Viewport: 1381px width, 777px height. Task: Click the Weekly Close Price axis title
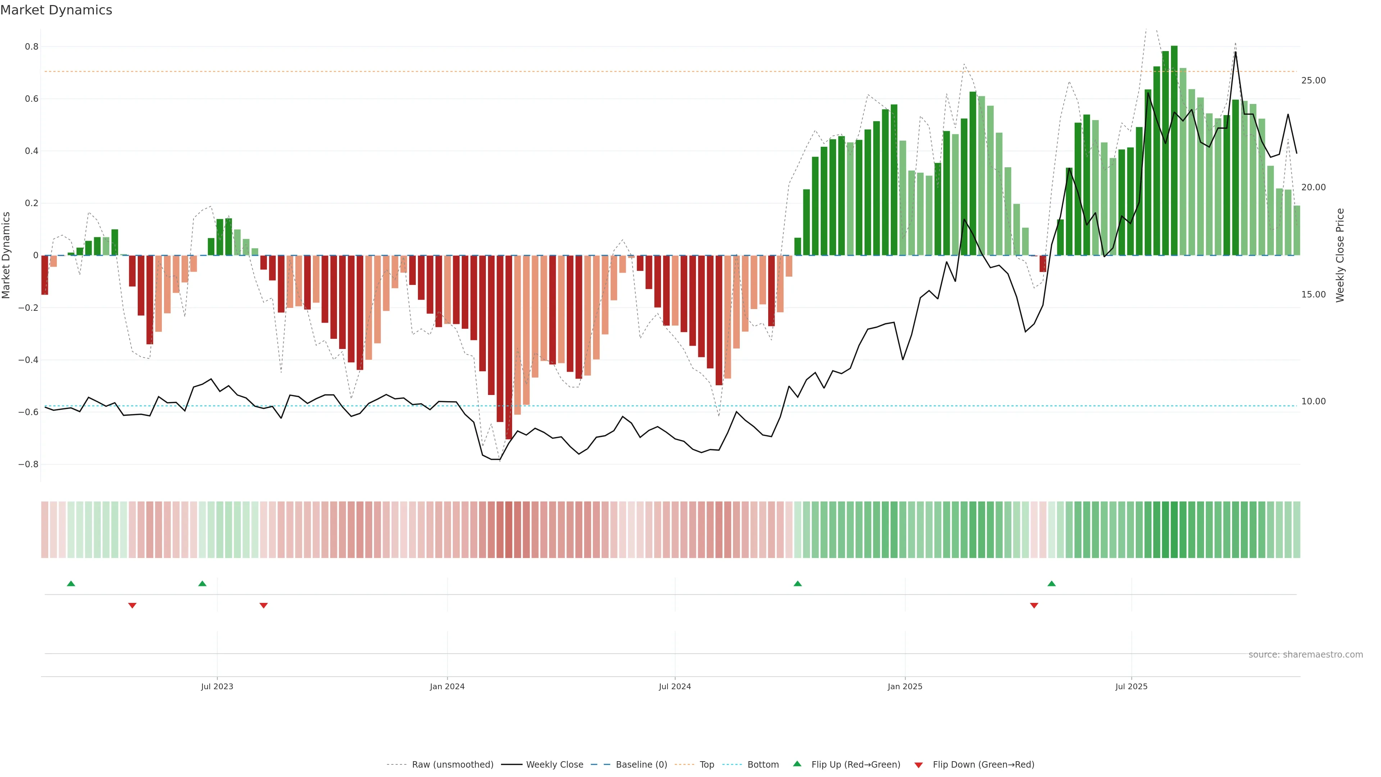1340,255
